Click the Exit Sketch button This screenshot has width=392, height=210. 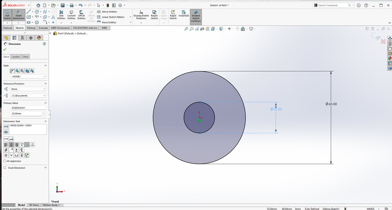click(x=7, y=15)
